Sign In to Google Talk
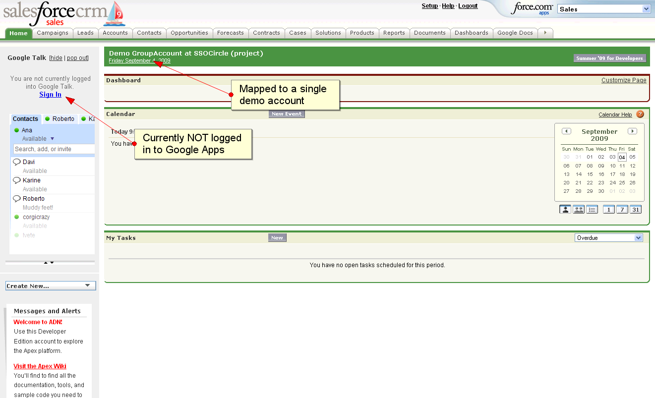The width and height of the screenshot is (655, 398). coord(51,95)
